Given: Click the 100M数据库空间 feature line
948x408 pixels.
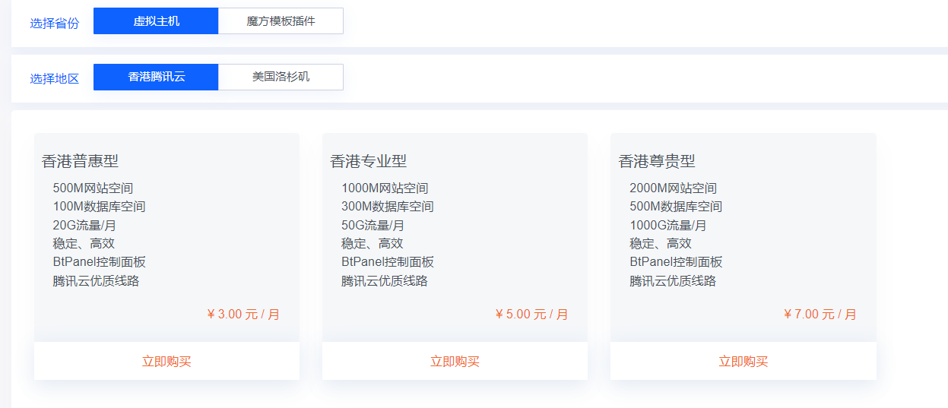Looking at the screenshot, I should [99, 207].
